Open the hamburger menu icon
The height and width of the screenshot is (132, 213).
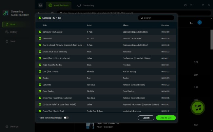click(191, 5)
